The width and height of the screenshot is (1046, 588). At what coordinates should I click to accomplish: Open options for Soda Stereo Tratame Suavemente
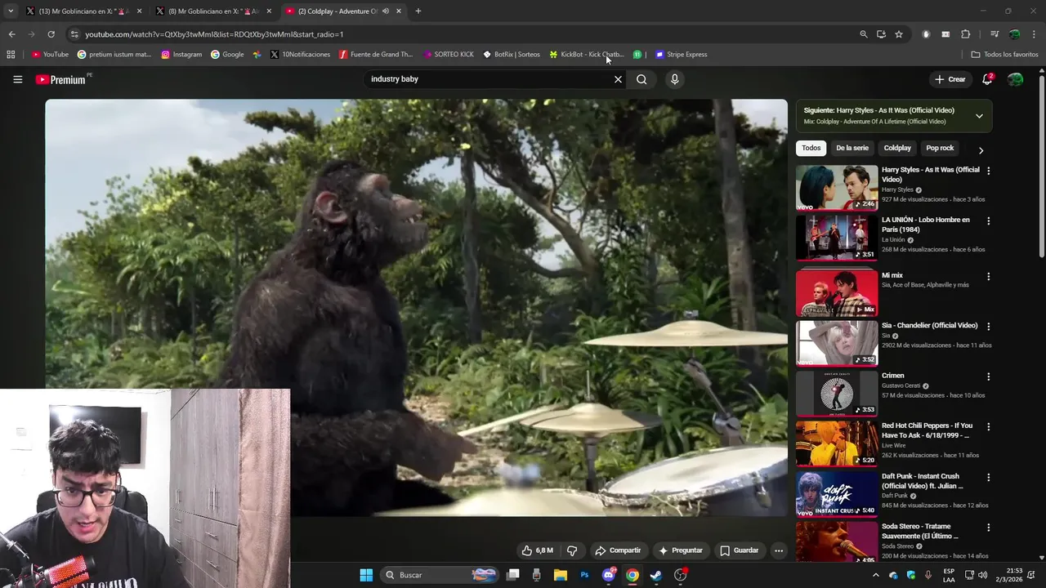coord(988,528)
